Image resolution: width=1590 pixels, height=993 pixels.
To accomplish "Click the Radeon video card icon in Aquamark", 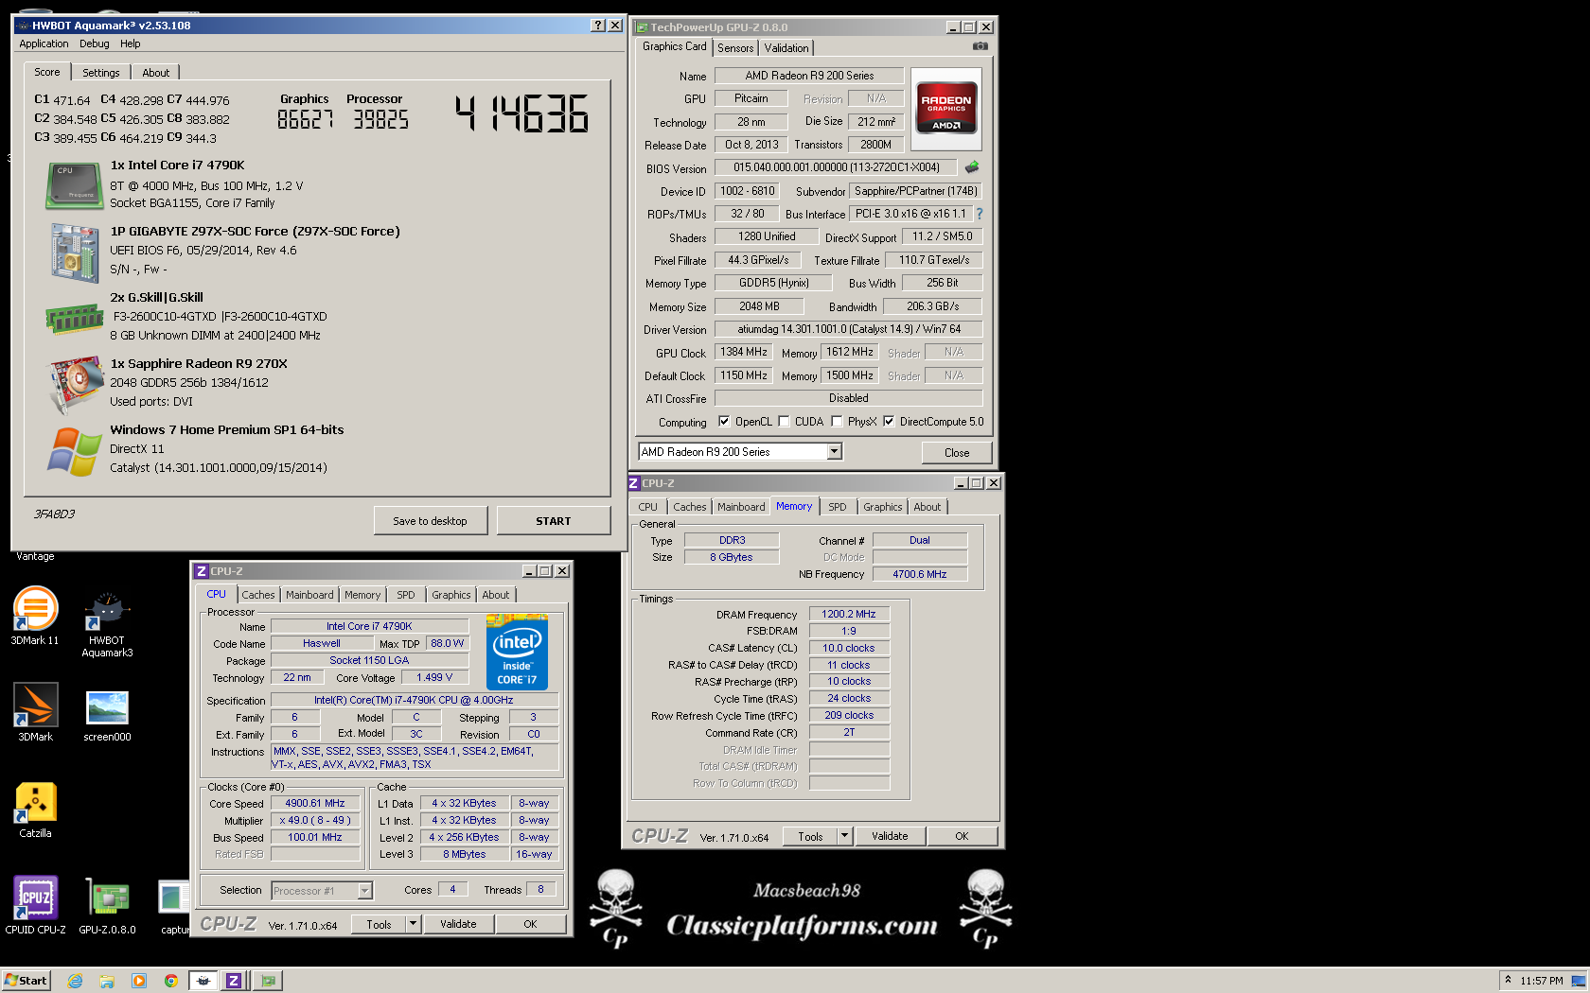I will (x=75, y=384).
